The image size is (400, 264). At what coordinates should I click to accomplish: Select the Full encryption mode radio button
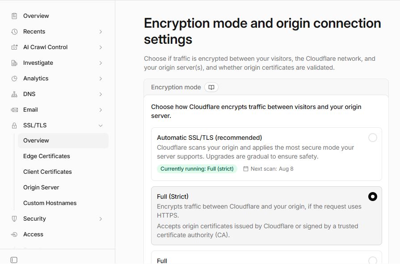[372, 260]
